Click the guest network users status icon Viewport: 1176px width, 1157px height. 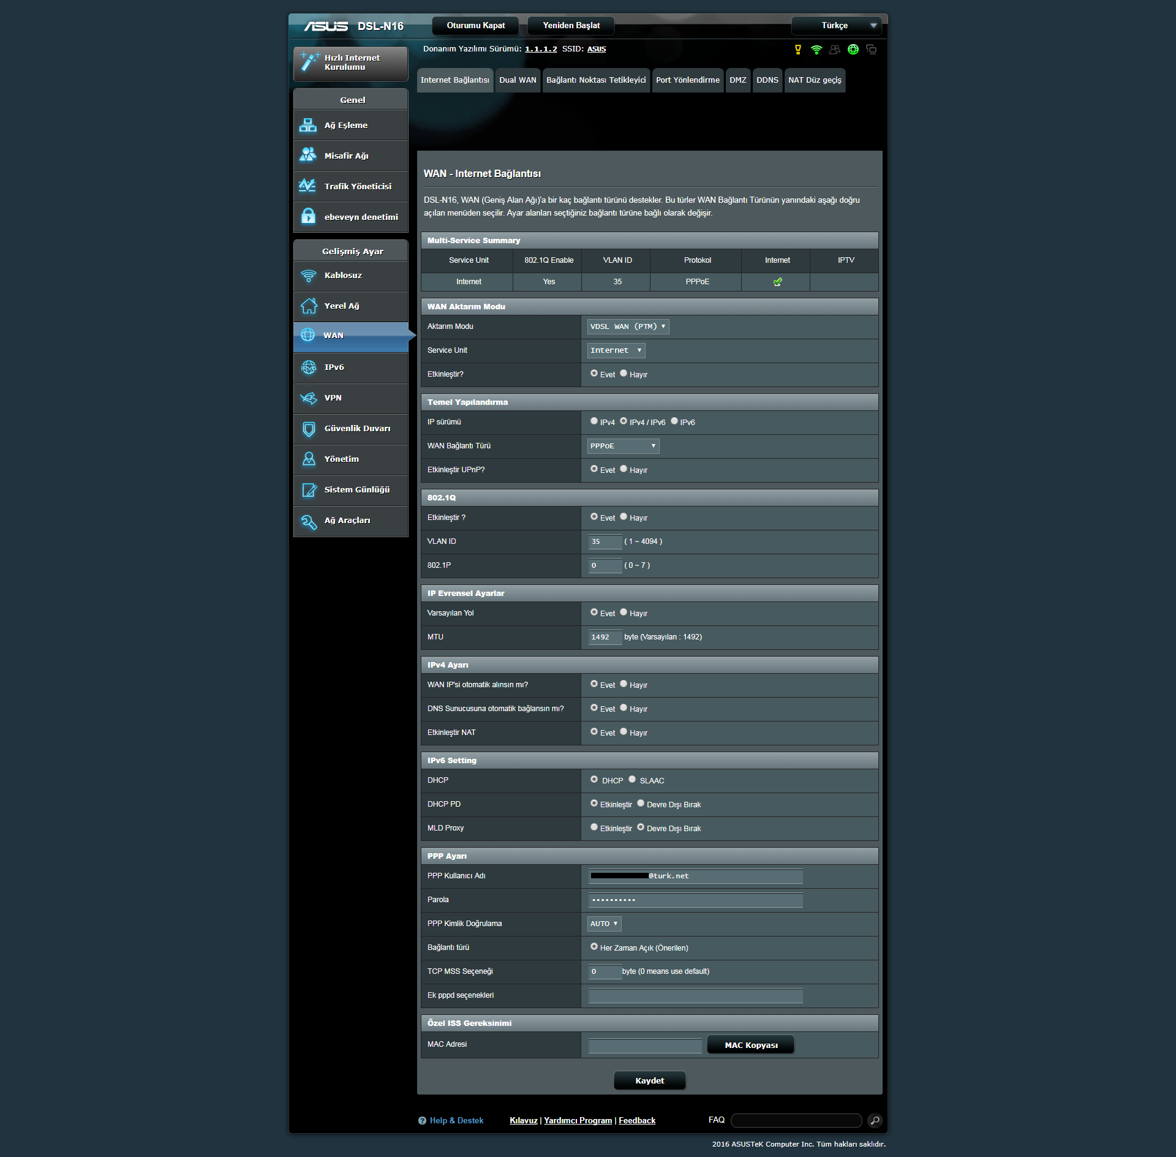(x=834, y=50)
